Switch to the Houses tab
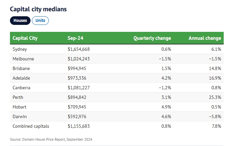The height and width of the screenshot is (146, 234). pos(20,21)
